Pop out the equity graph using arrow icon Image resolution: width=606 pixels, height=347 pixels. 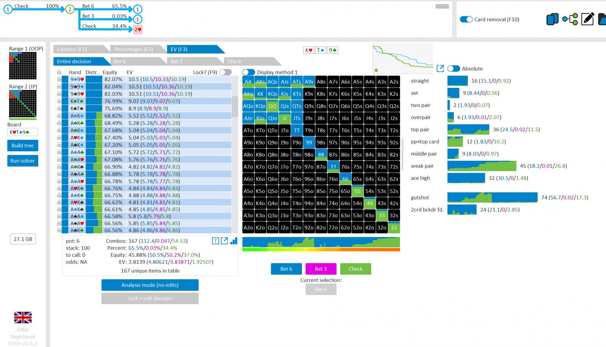440,68
